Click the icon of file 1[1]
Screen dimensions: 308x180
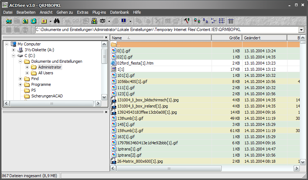click(x=114, y=69)
